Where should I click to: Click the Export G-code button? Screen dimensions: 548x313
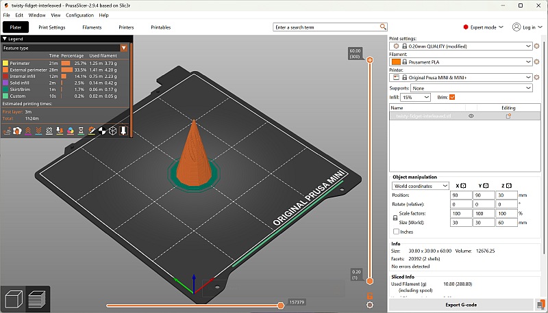click(461, 305)
